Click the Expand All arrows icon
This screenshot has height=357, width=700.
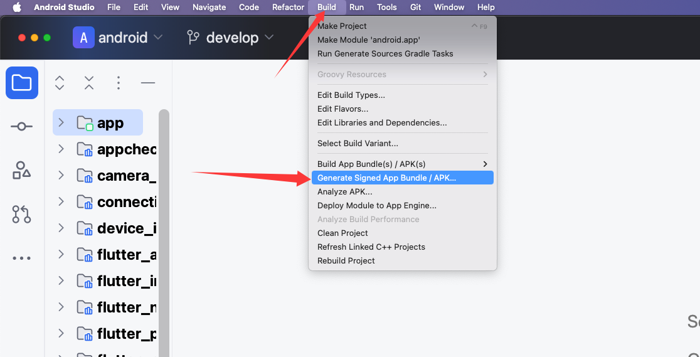(x=60, y=83)
